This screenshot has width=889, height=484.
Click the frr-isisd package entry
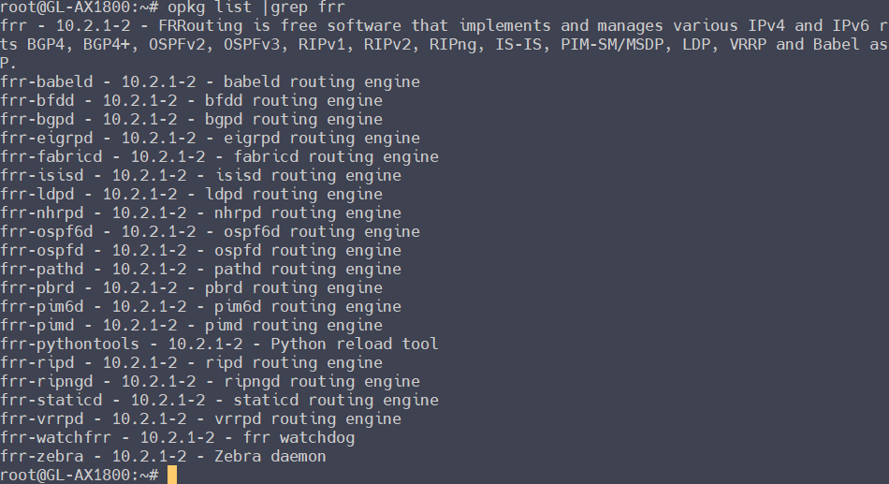[x=200, y=176]
